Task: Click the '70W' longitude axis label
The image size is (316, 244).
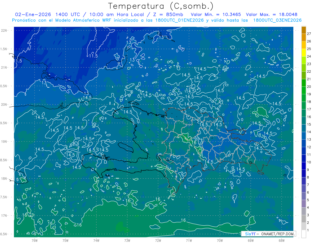Action: 220,240
